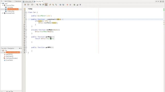Toggle the Highlight Search button

tap(46, 5)
